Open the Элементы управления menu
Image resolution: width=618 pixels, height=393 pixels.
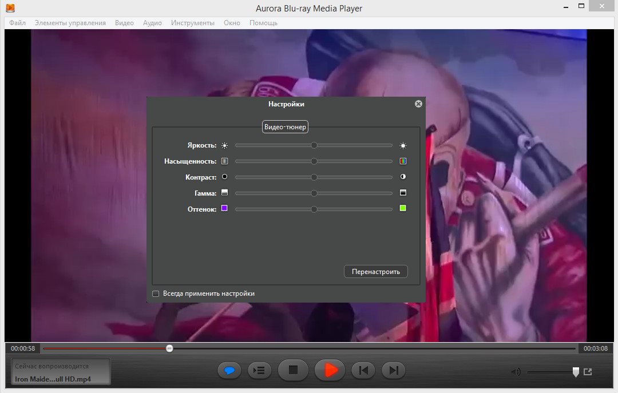[70, 23]
